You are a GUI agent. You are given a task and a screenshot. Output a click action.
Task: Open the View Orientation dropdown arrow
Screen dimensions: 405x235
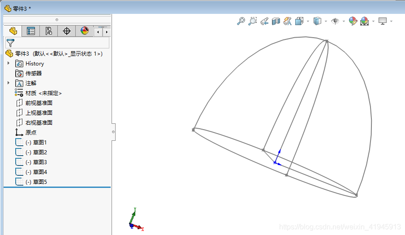click(x=308, y=21)
